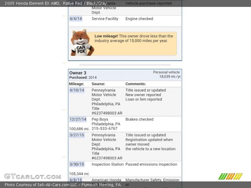This screenshot has width=251, height=188.
Task: Click the GTCarLot.com watermark logo
Action: tap(33, 176)
